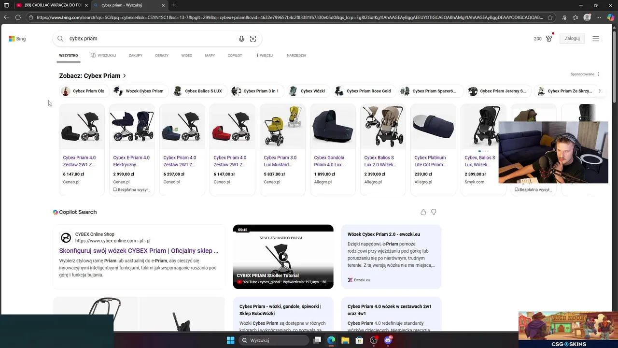618x348 pixels.
Task: Give thumbs up to Copilot Search
Action: click(423, 212)
